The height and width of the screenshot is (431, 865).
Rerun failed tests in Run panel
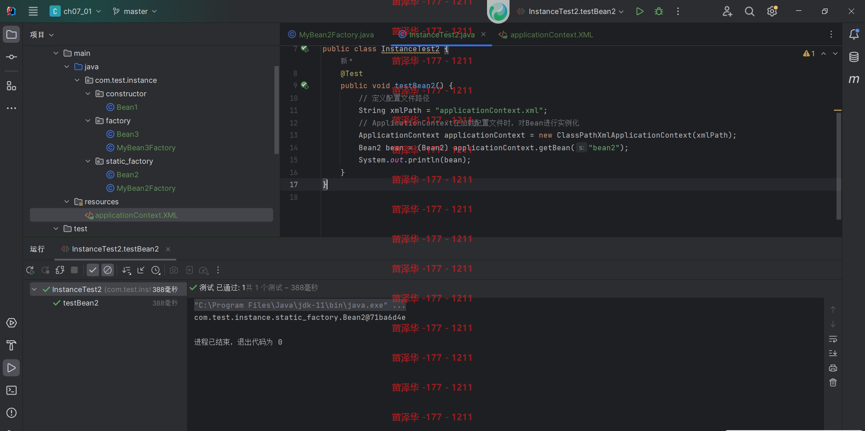pos(46,270)
